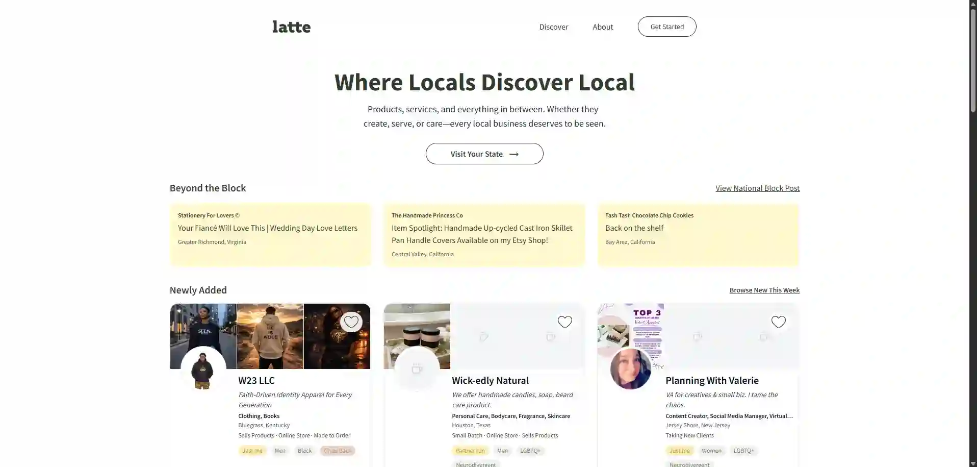Click the coffee cup placeholder on Wick-edly Natural card

click(417, 368)
